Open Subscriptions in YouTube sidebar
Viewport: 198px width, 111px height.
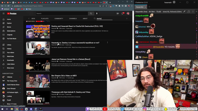11,31
